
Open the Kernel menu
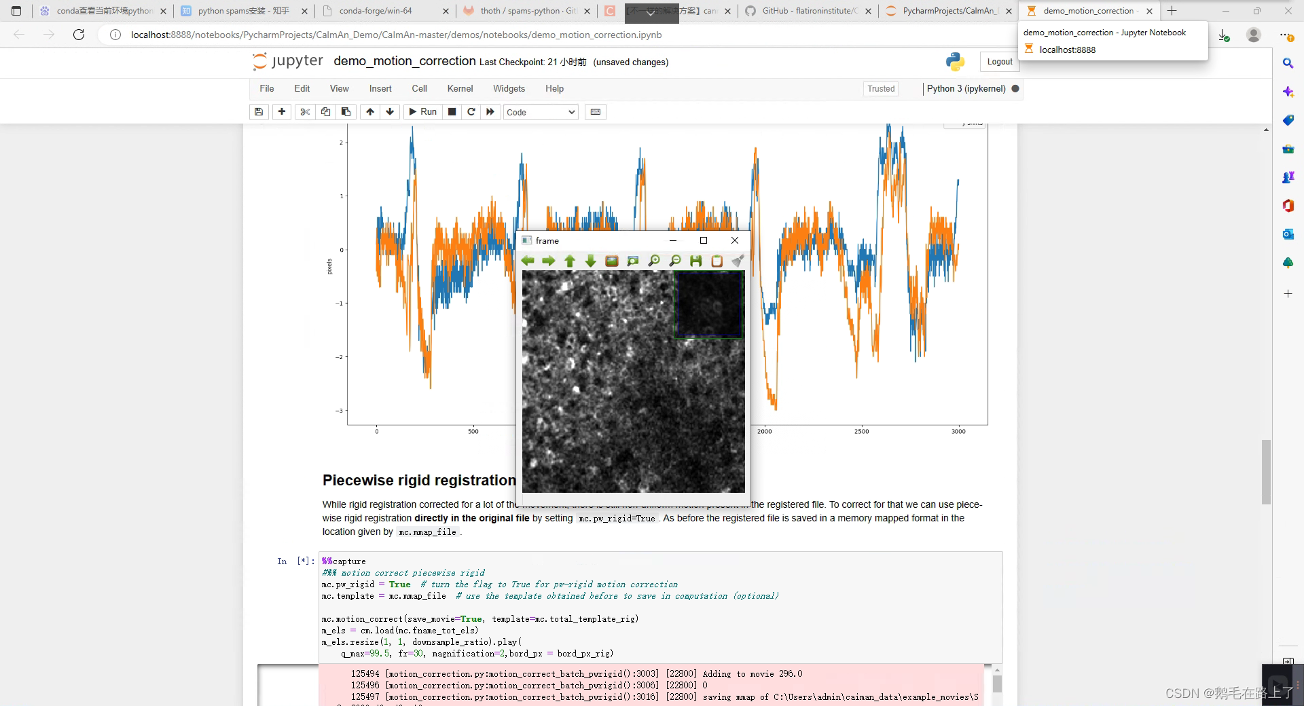click(x=460, y=88)
